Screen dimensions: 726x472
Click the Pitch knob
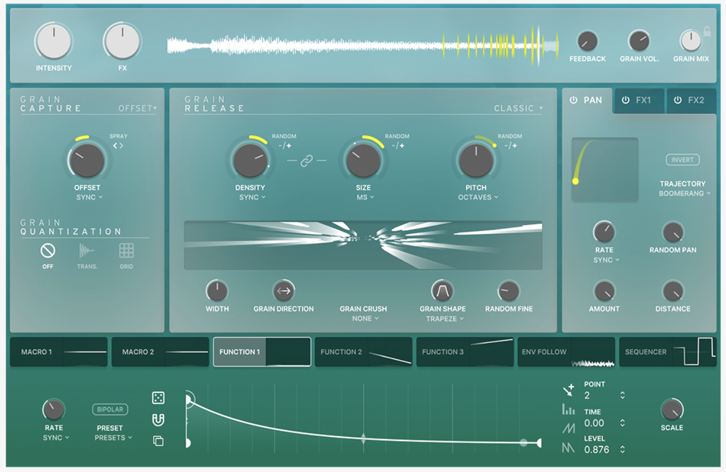tap(476, 160)
